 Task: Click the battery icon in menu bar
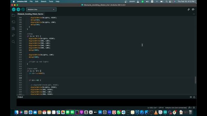tap(162, 2)
